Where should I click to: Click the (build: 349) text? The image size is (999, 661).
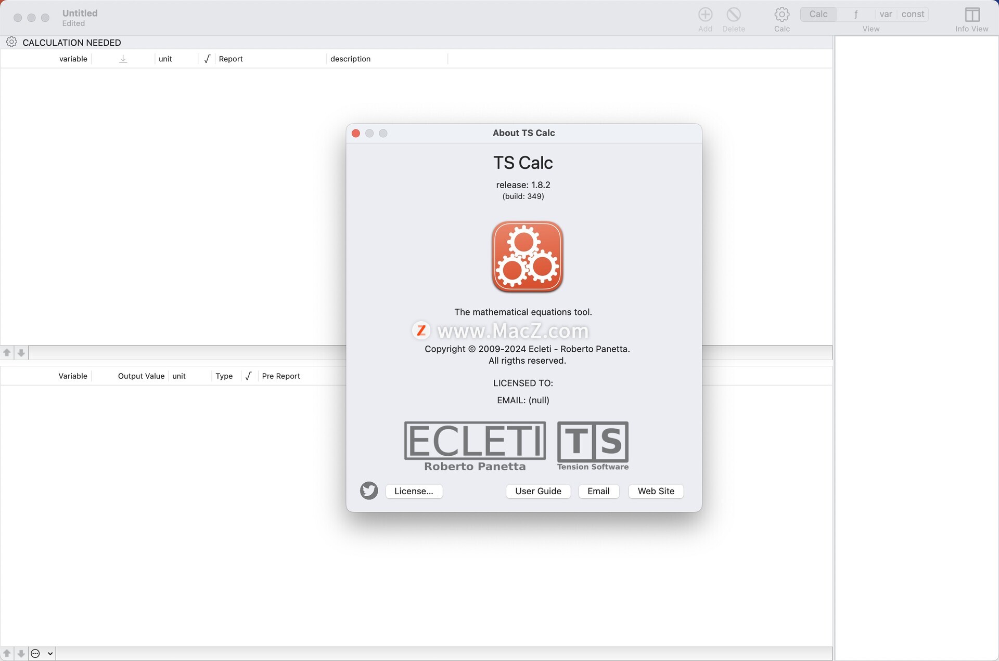pyautogui.click(x=523, y=196)
